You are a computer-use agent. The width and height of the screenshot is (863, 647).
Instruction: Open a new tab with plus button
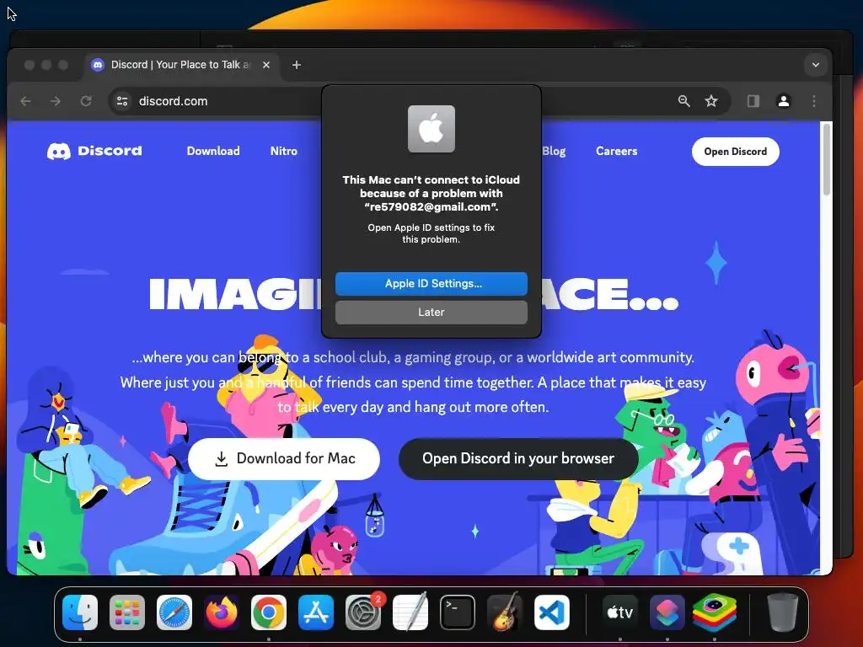[x=297, y=65]
